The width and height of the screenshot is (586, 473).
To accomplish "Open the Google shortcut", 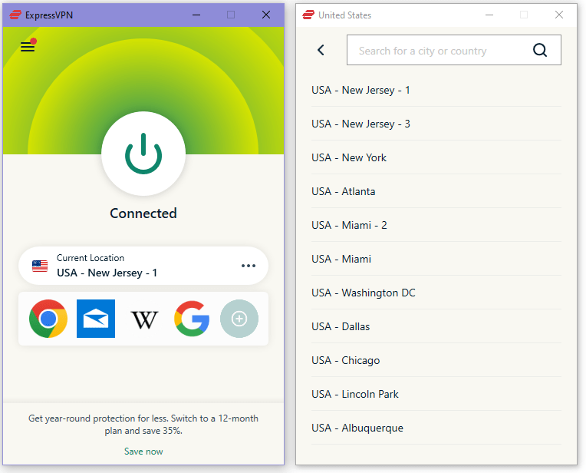I will point(192,319).
